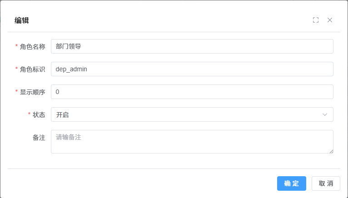The width and height of the screenshot is (348, 198).
Task: Click the 编辑 dialog title text
Action: tap(22, 20)
